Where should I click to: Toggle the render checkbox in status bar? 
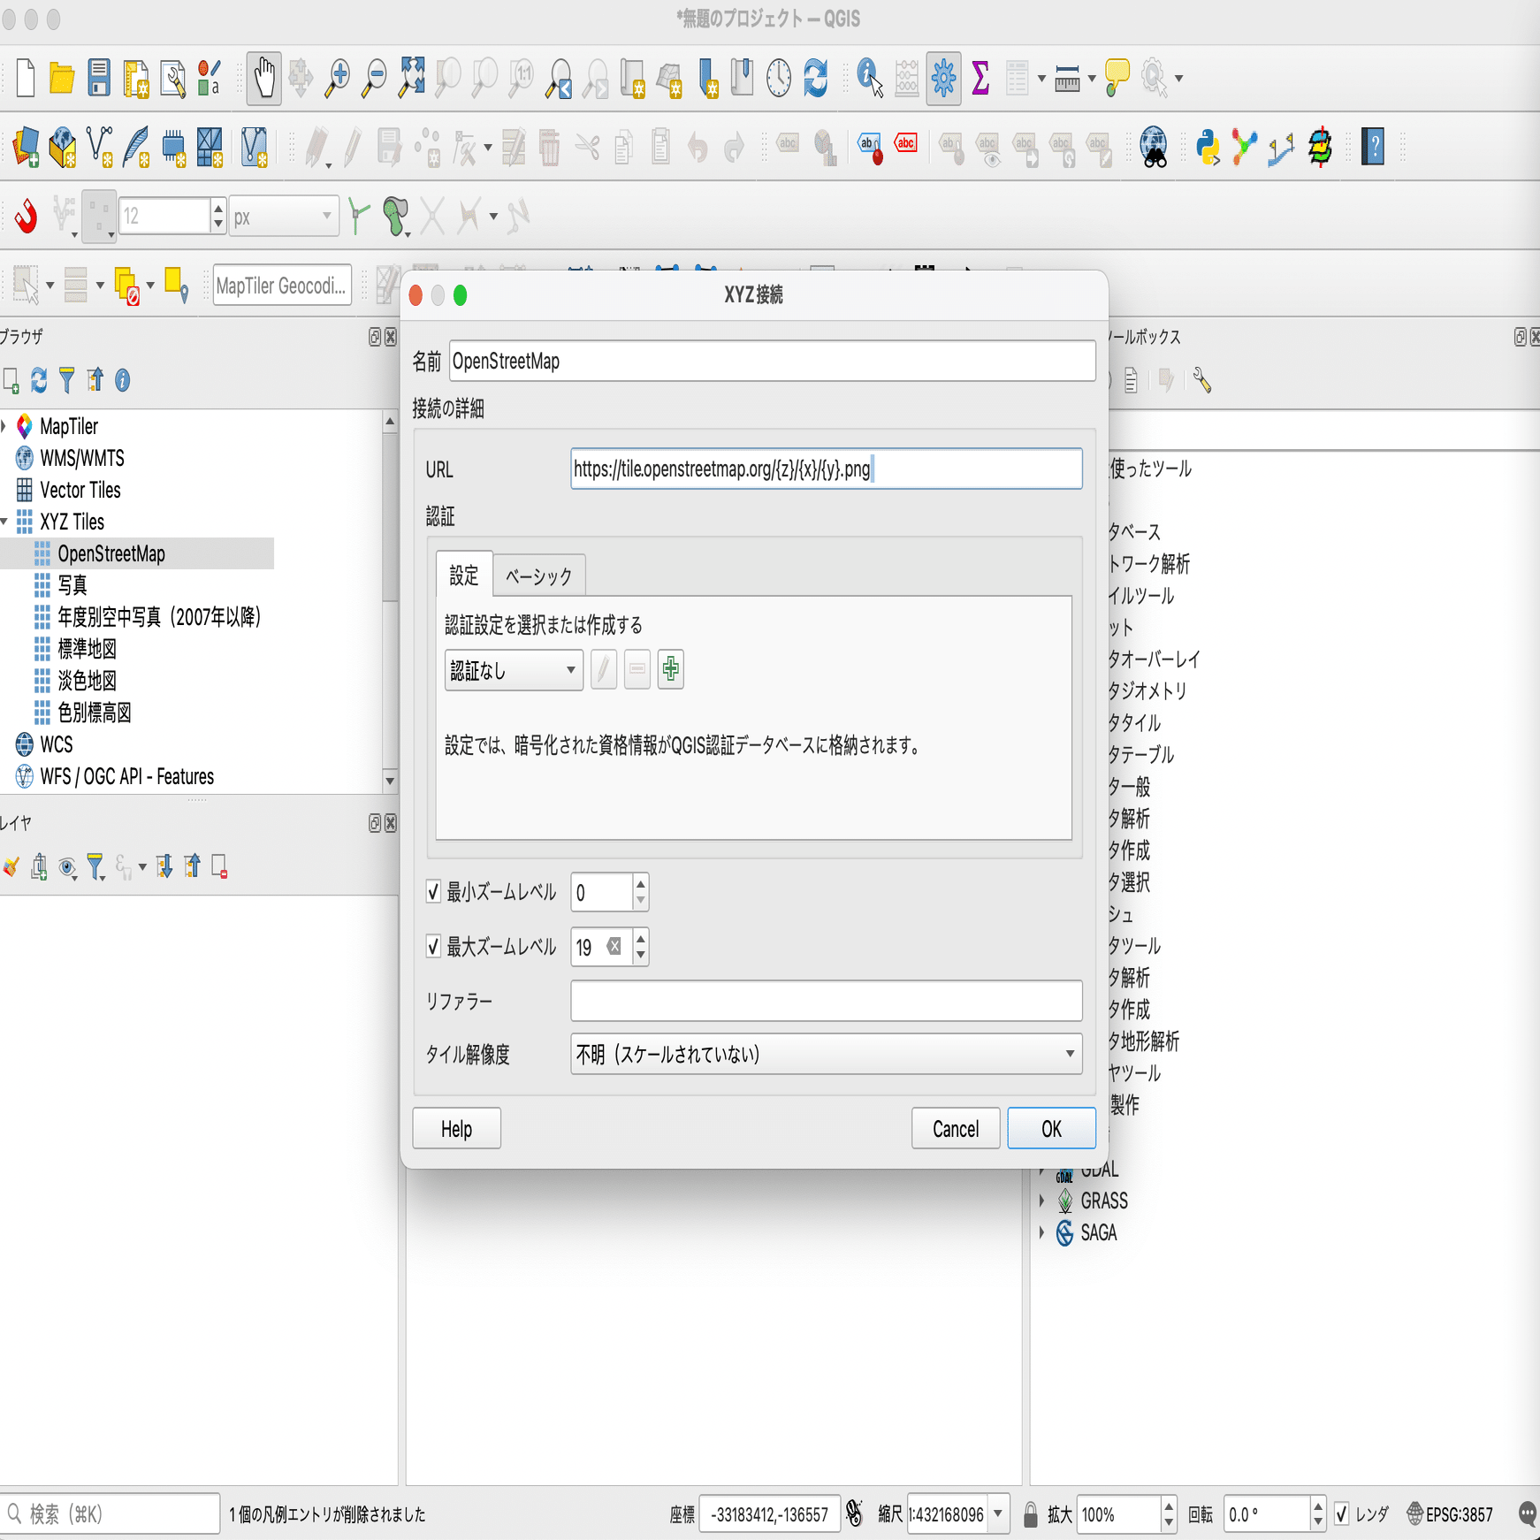click(1341, 1514)
